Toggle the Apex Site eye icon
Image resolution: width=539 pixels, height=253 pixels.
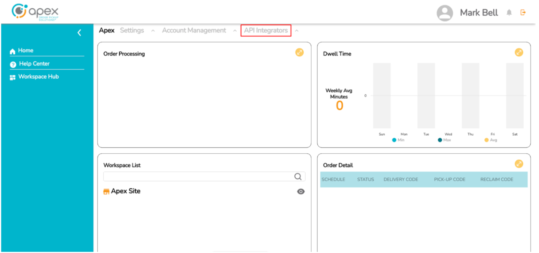tap(301, 191)
